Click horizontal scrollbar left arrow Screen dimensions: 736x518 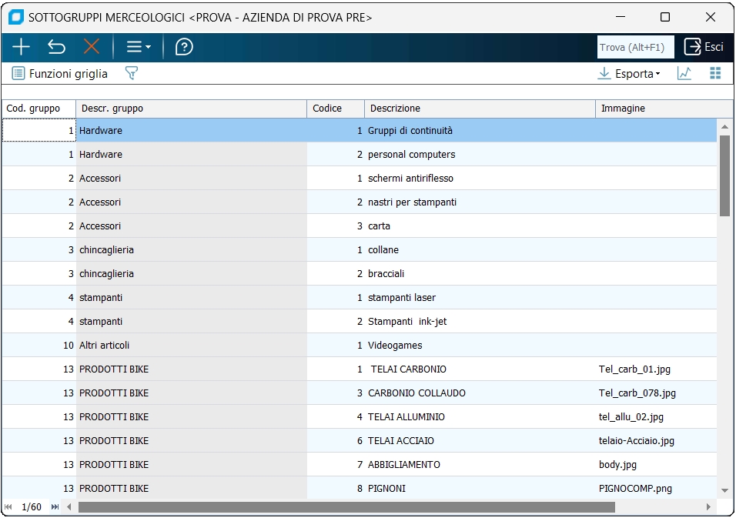pos(69,506)
